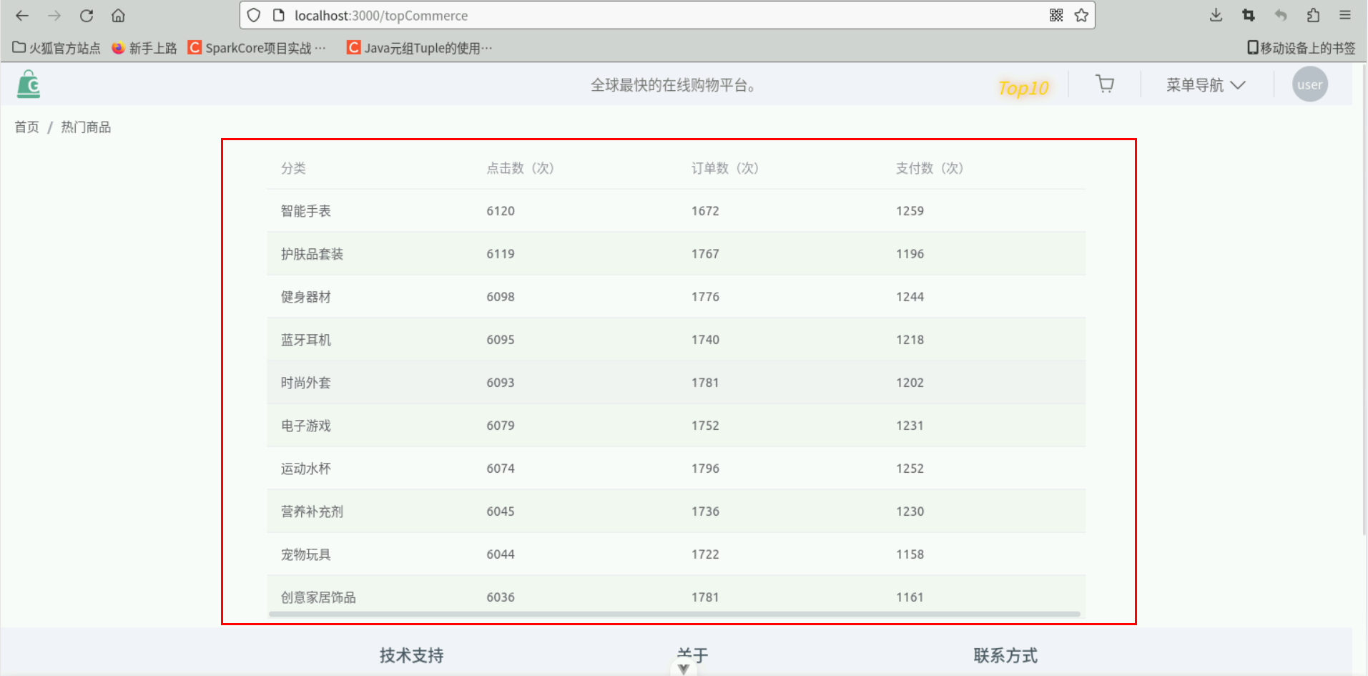
Task: Click the 点击数（次） column header
Action: click(x=521, y=168)
